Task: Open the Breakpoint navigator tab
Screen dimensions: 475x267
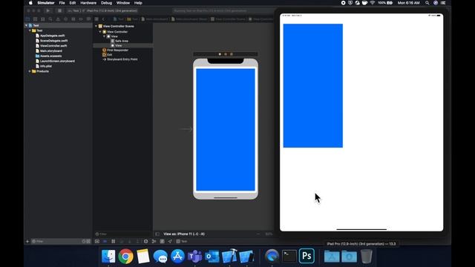Action: (81, 19)
